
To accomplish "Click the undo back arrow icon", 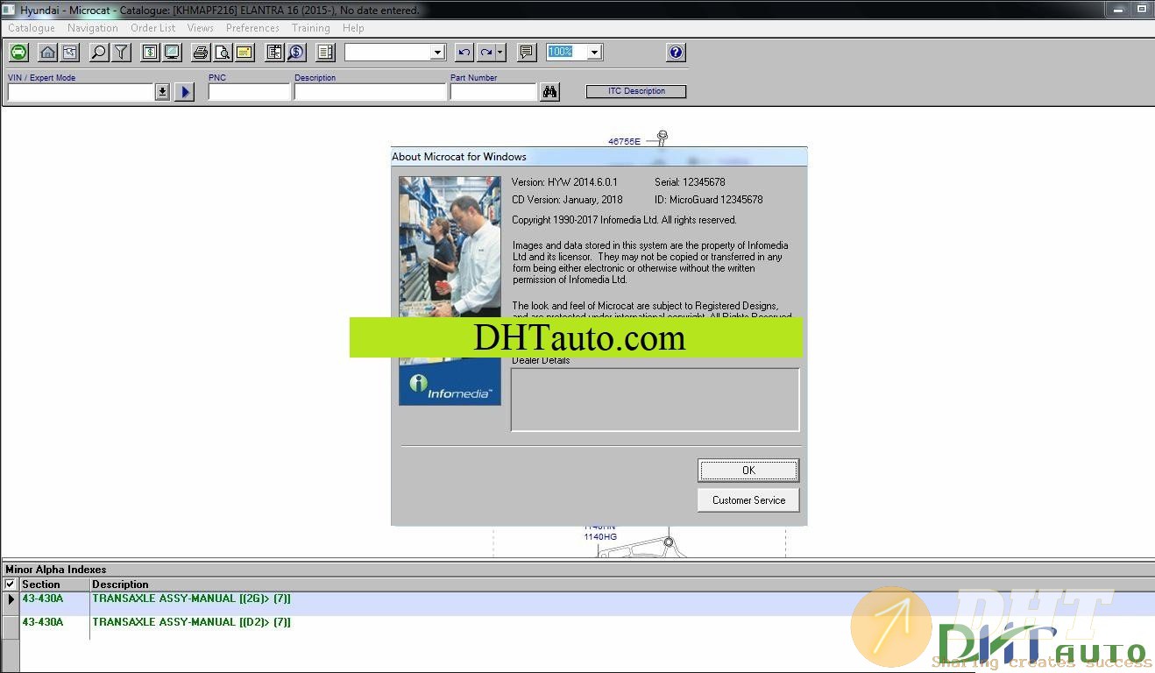I will pyautogui.click(x=464, y=53).
